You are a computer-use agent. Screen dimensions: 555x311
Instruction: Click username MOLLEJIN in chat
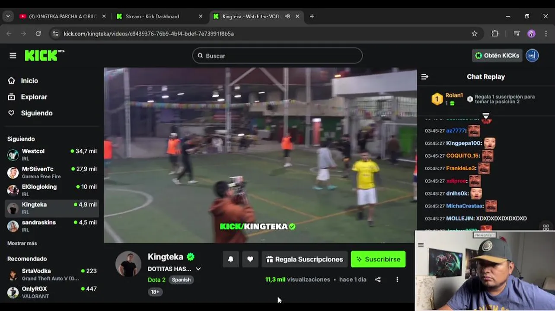460,219
